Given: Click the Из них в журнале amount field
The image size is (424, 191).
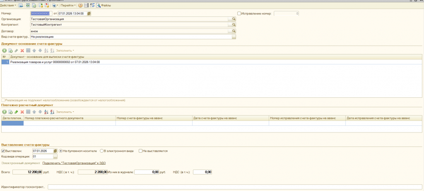Looking at the screenshot, I should click(147, 172).
